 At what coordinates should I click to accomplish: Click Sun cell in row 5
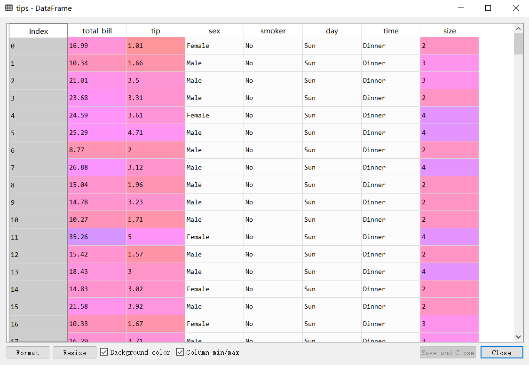332,133
